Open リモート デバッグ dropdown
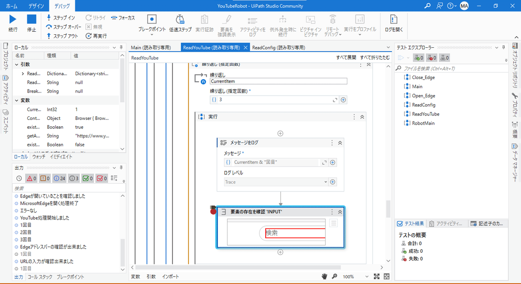The image size is (521, 284). [x=333, y=25]
